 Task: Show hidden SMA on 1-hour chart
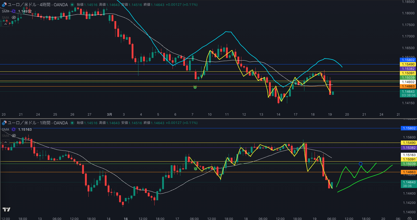pyautogui.click(x=14, y=136)
